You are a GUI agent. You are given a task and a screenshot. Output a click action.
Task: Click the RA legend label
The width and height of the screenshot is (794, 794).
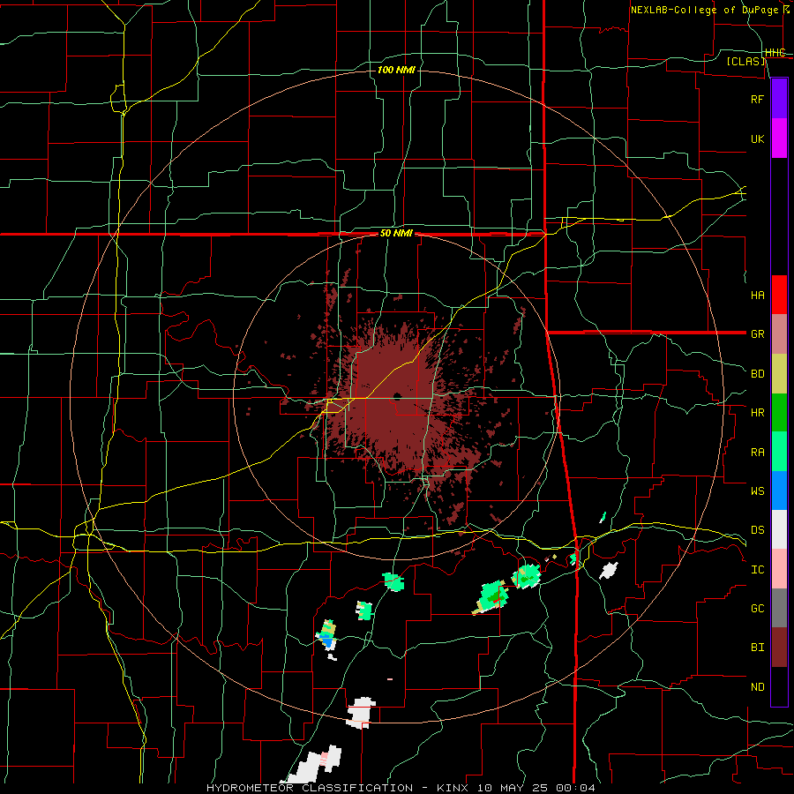coord(757,453)
